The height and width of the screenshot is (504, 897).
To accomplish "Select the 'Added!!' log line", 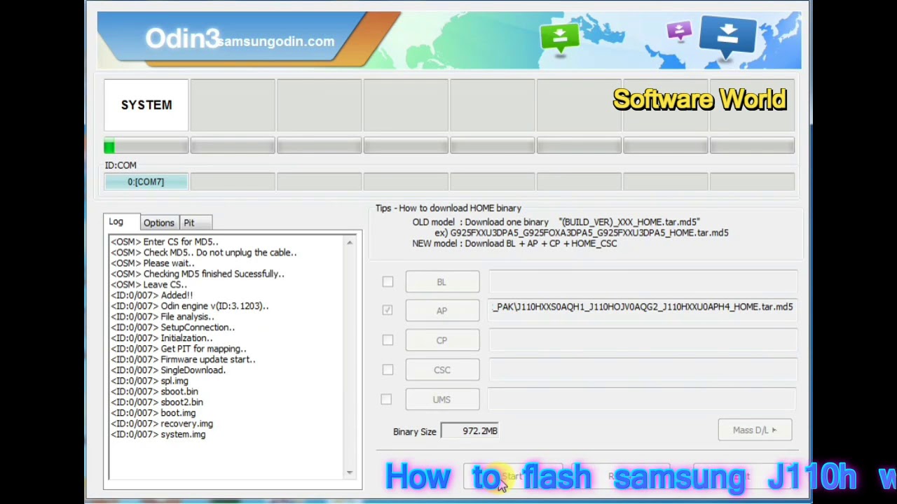I will click(x=151, y=295).
